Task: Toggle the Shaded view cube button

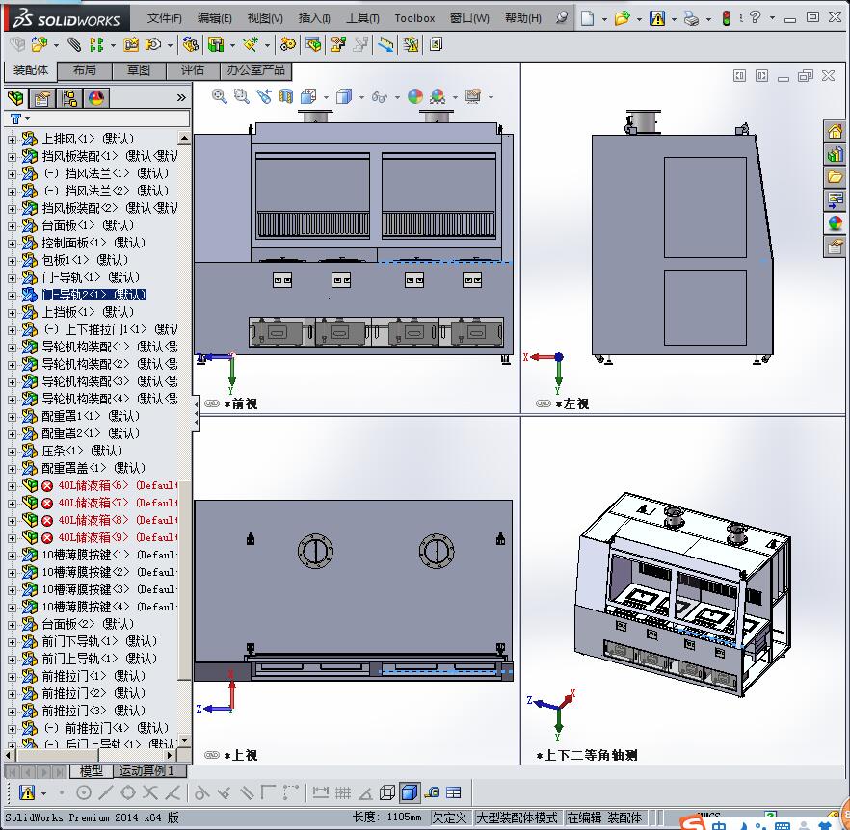Action: click(409, 793)
